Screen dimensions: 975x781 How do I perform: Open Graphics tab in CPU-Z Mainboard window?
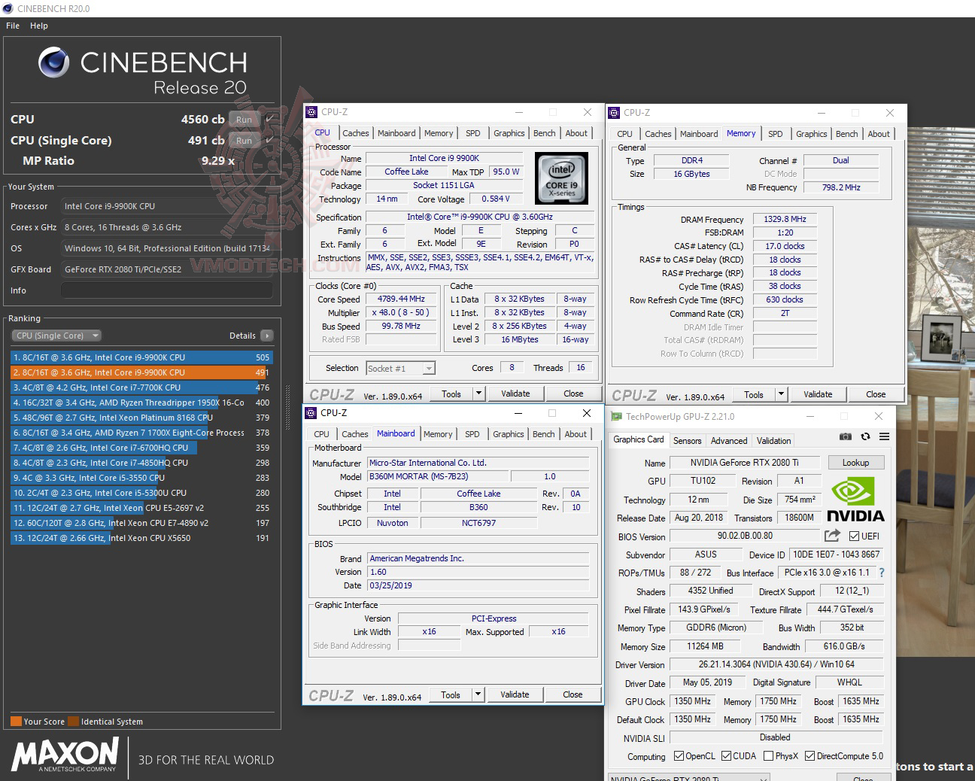[509, 434]
